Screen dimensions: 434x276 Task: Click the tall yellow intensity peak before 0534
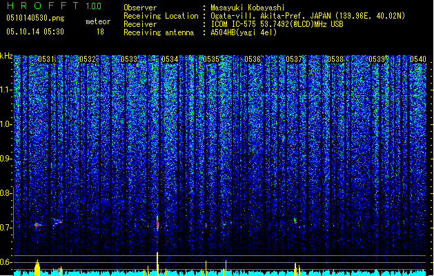pyautogui.click(x=157, y=264)
